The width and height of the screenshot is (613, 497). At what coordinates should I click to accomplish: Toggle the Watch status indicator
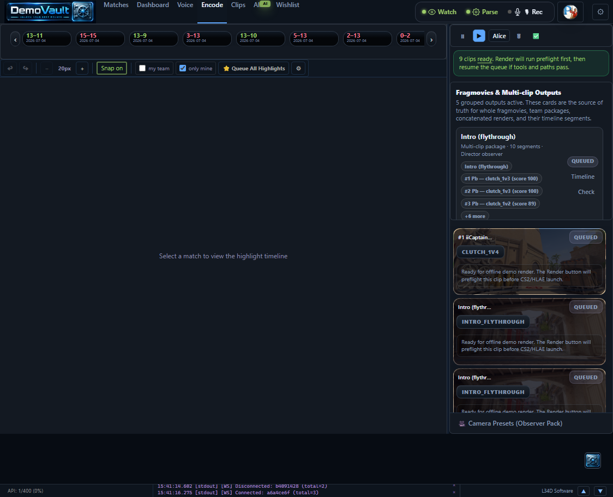pos(439,12)
